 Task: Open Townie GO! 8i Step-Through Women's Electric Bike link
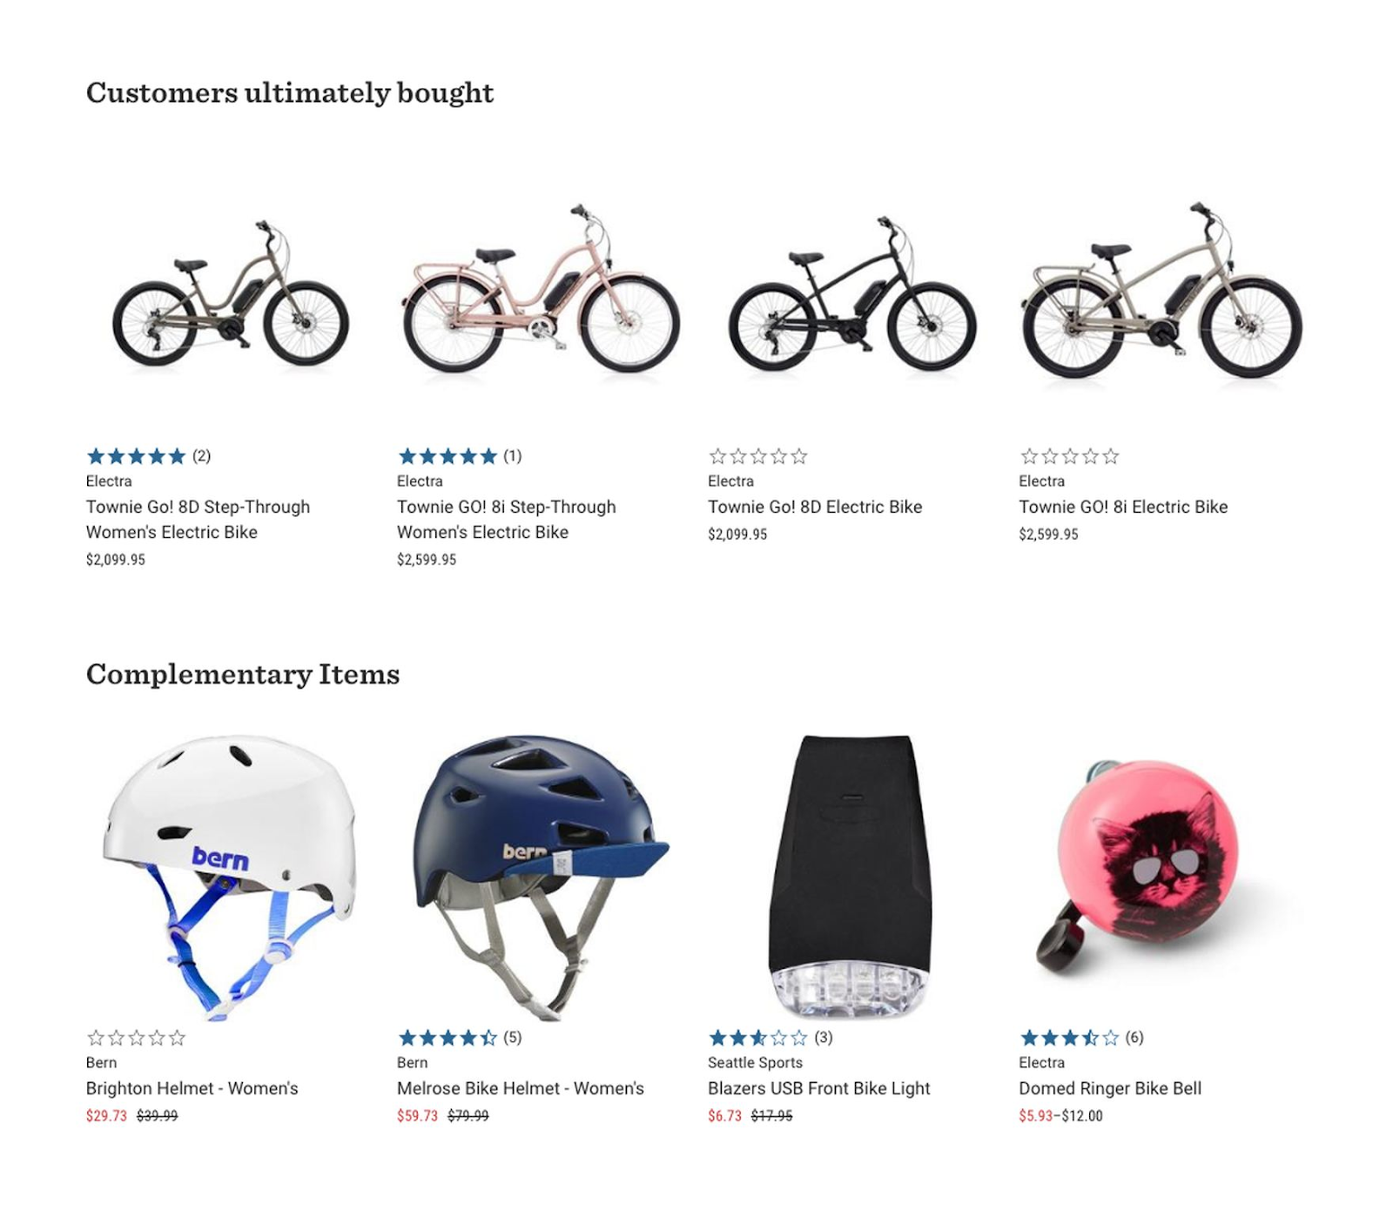pos(506,519)
